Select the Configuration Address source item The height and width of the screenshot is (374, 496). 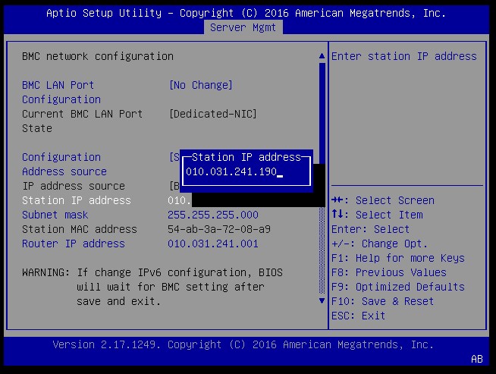click(x=64, y=164)
